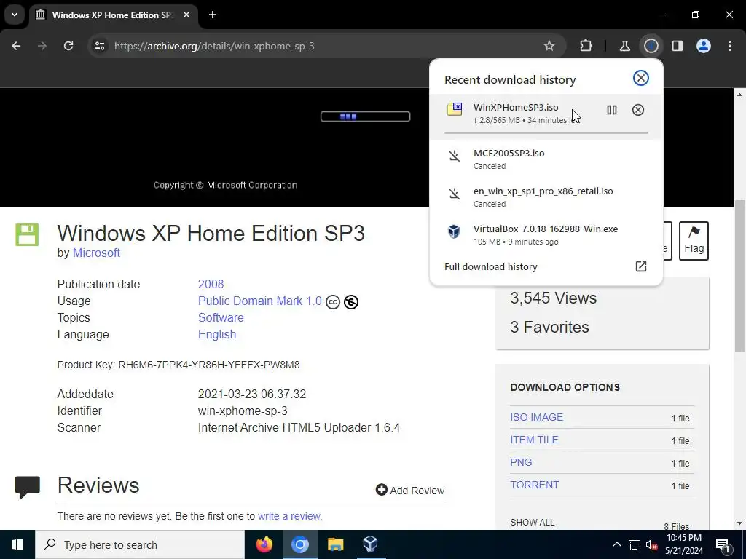The width and height of the screenshot is (746, 559).
Task: Open Chrome Labs flask icon
Action: pos(624,46)
